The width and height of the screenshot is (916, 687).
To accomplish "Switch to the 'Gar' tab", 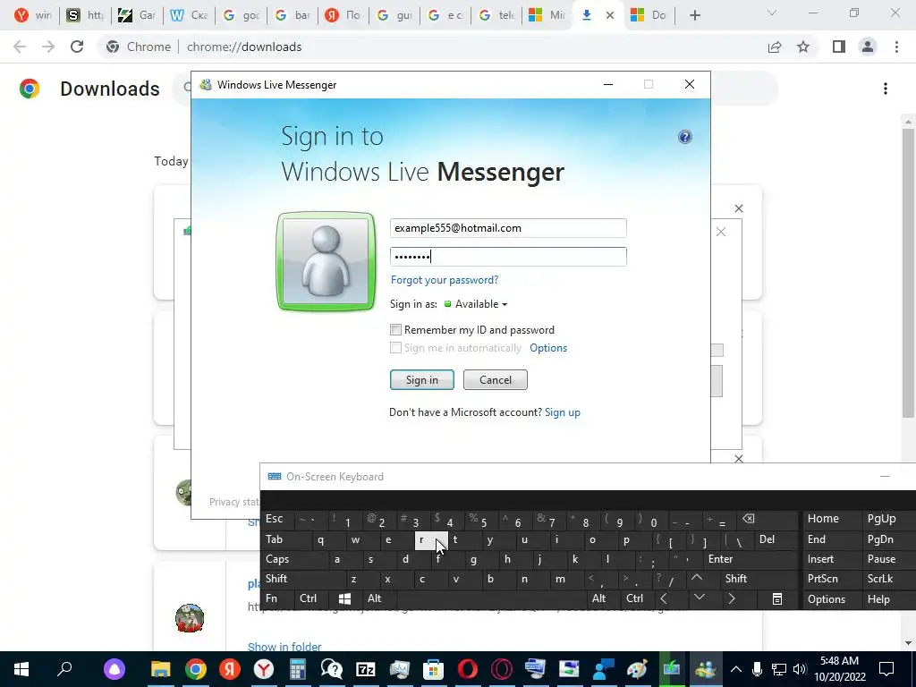I will 137,15.
